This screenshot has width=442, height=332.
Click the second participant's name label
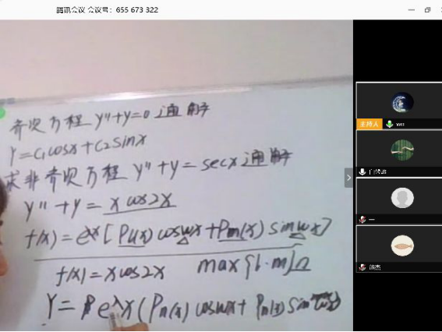[x=377, y=171]
